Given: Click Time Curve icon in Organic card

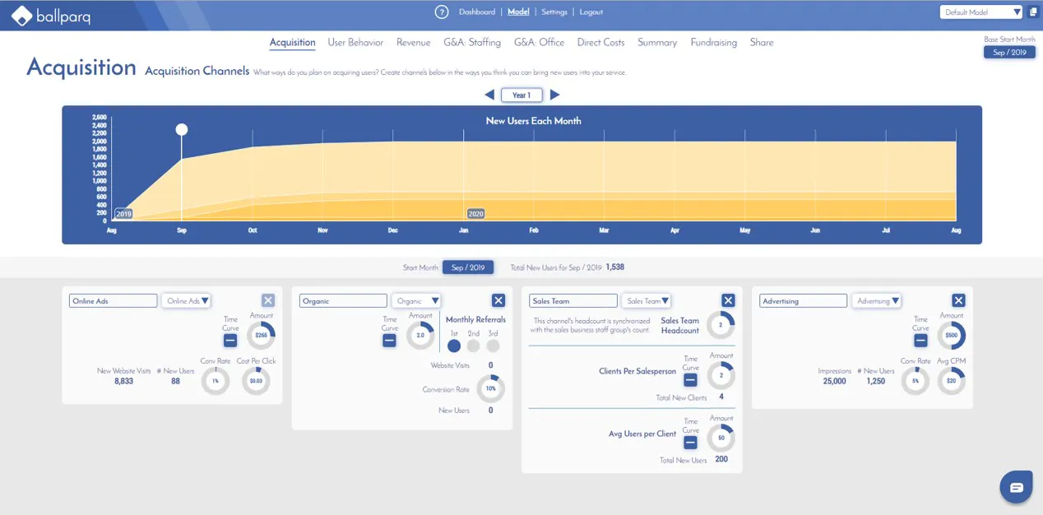Looking at the screenshot, I should tap(389, 341).
